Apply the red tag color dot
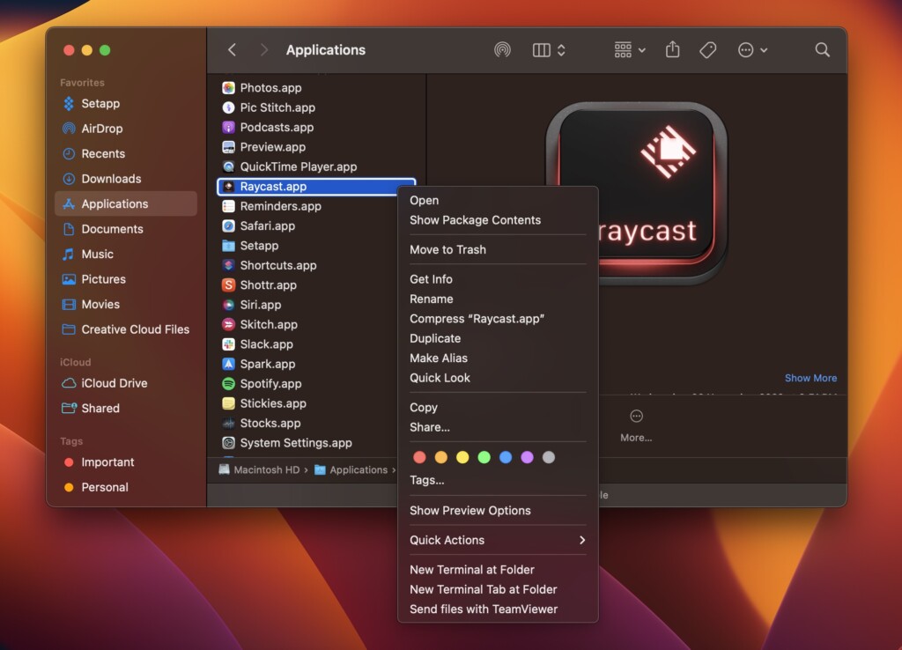Screen dimensions: 902x650 (419, 457)
